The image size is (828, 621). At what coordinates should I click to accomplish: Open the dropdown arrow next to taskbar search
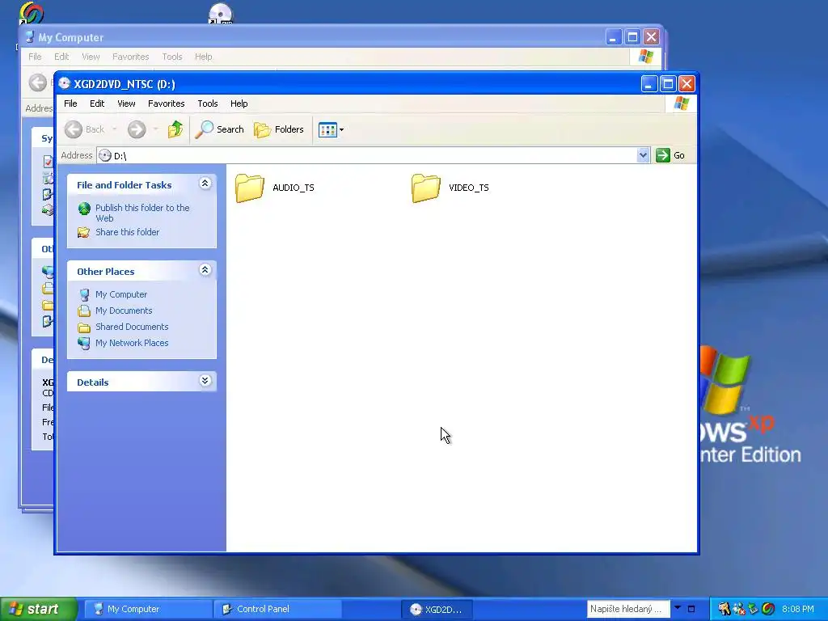coord(678,608)
